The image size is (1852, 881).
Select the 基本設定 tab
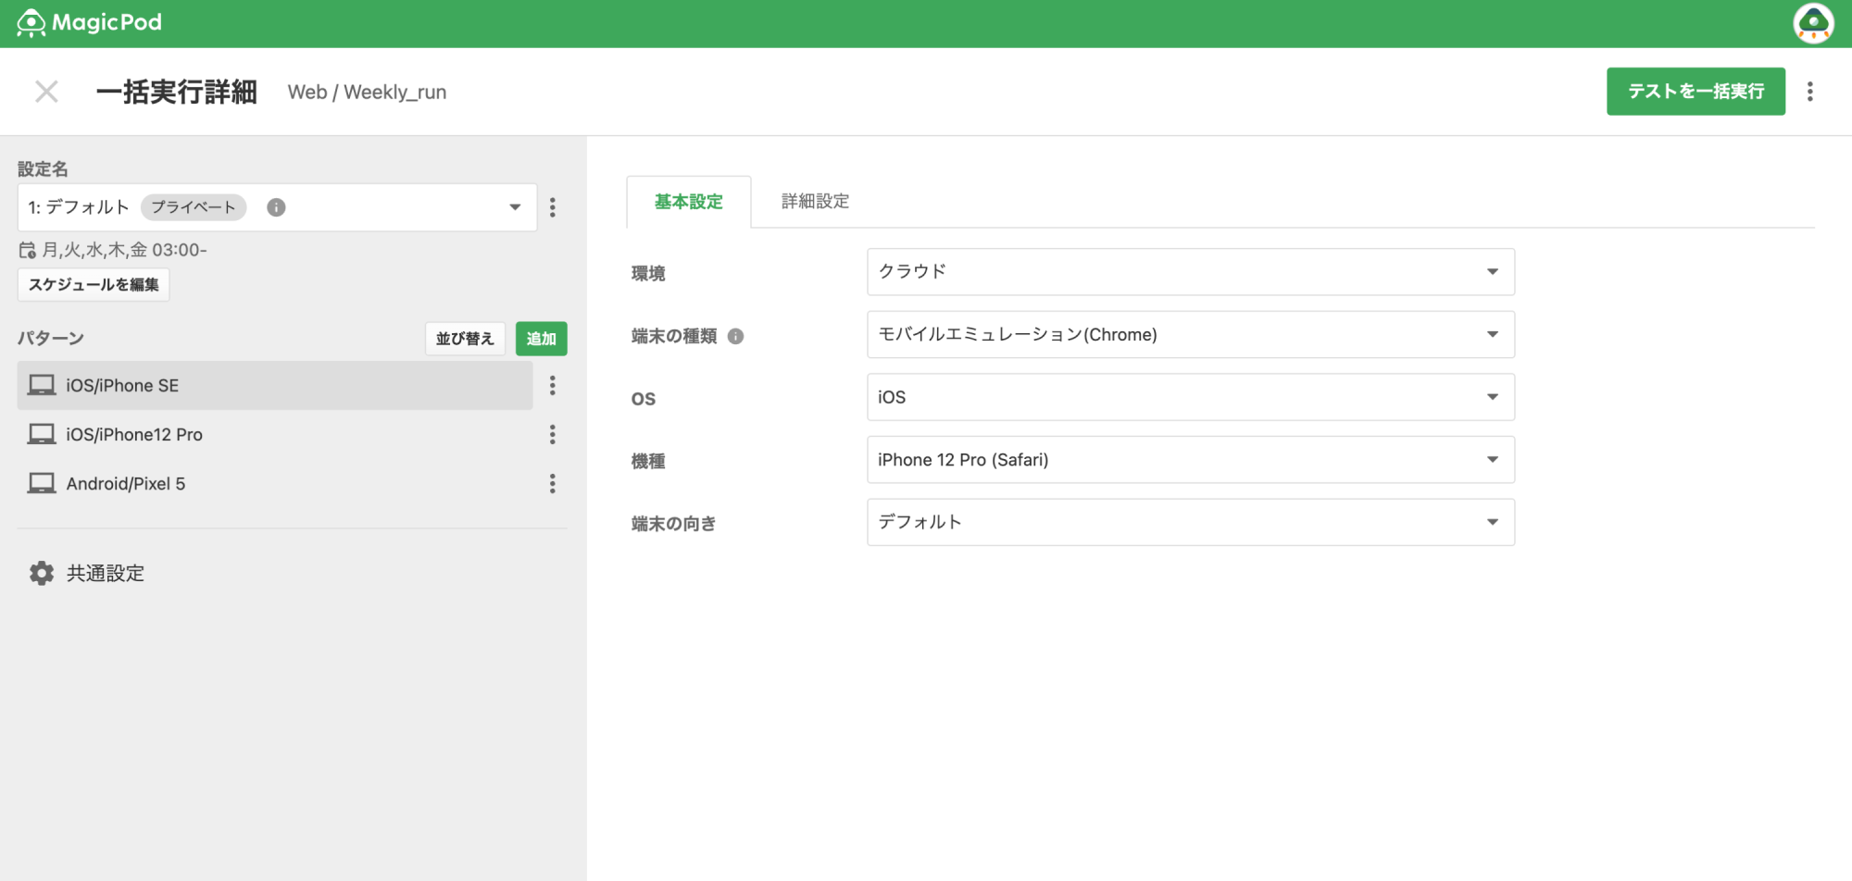[688, 202]
